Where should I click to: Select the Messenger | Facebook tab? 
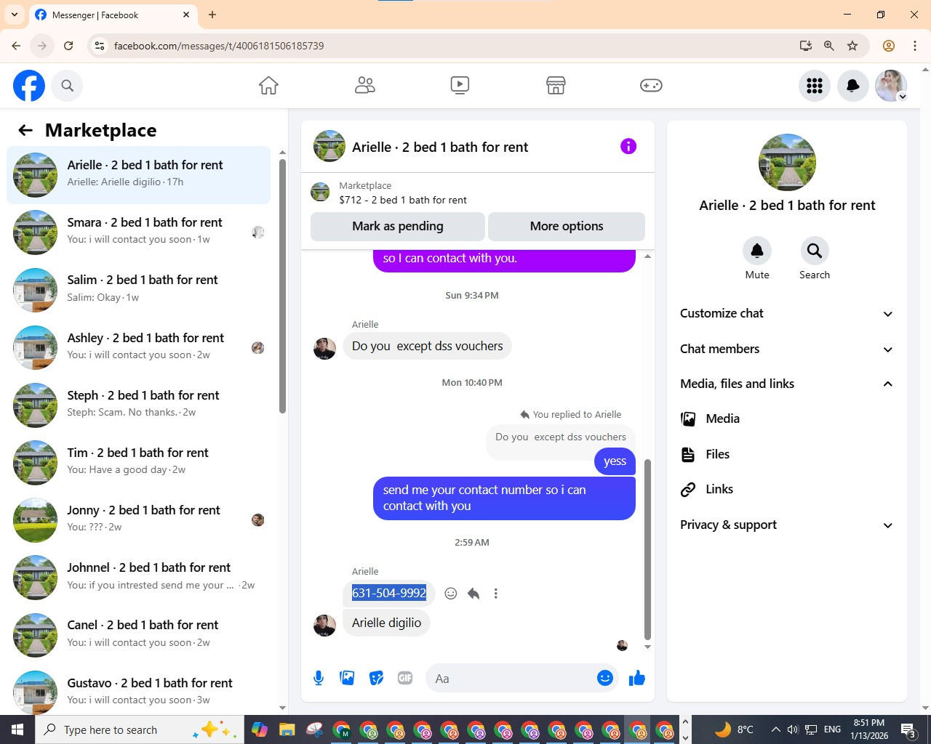click(113, 15)
